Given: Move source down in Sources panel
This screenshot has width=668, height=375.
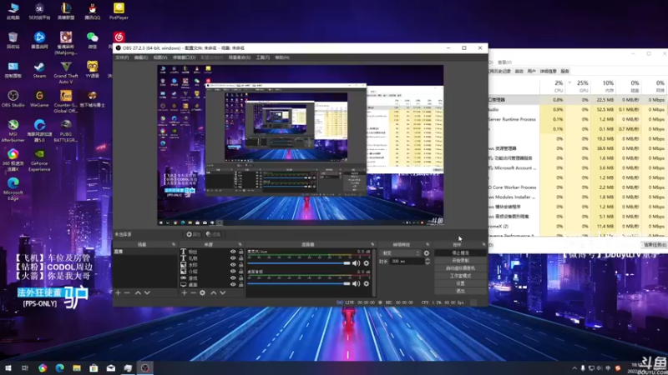Looking at the screenshot, I should coord(222,293).
